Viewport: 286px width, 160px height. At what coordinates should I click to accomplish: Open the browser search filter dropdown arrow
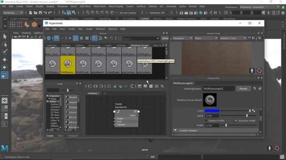158,39
